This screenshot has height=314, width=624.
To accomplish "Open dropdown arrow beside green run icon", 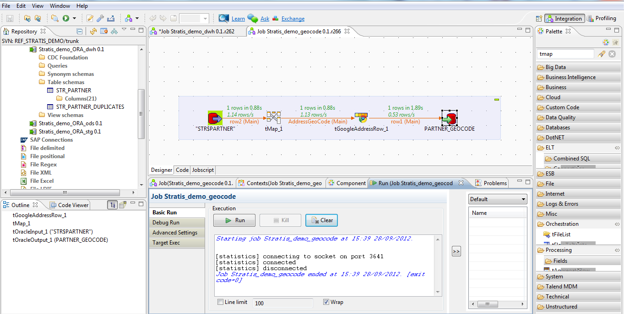I will click(74, 19).
